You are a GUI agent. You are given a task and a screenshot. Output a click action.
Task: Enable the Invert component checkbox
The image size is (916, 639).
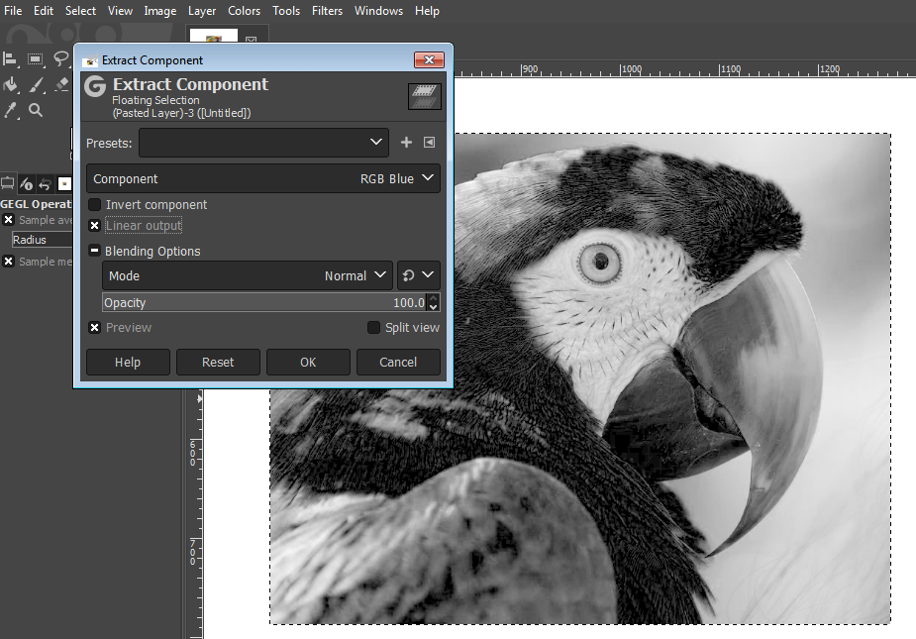[x=95, y=205]
